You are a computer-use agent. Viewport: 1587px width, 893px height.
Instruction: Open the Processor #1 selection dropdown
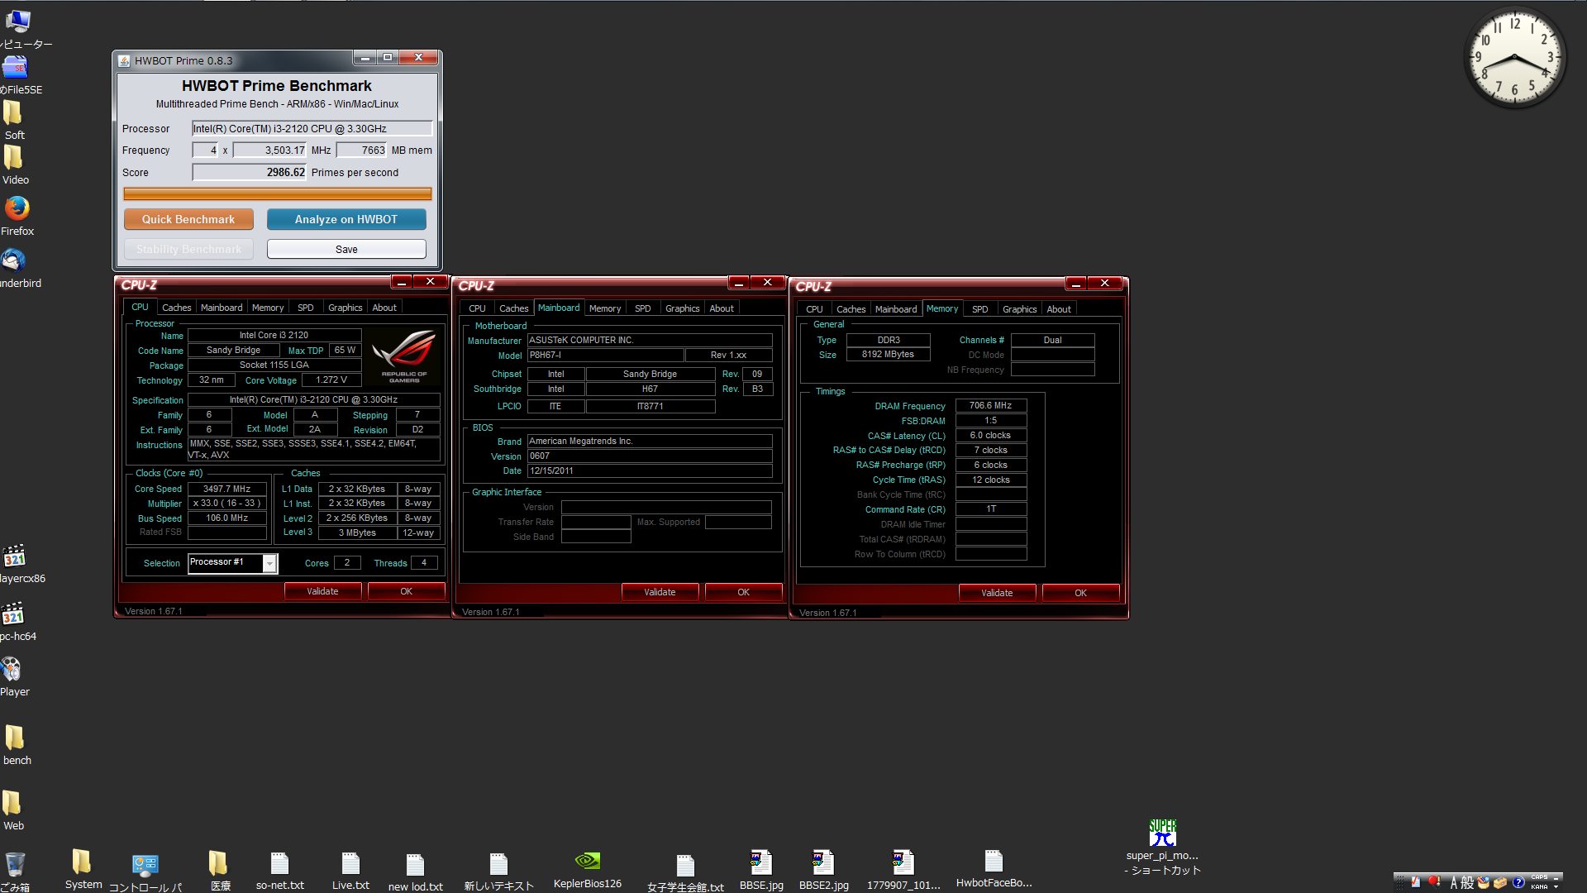point(269,563)
